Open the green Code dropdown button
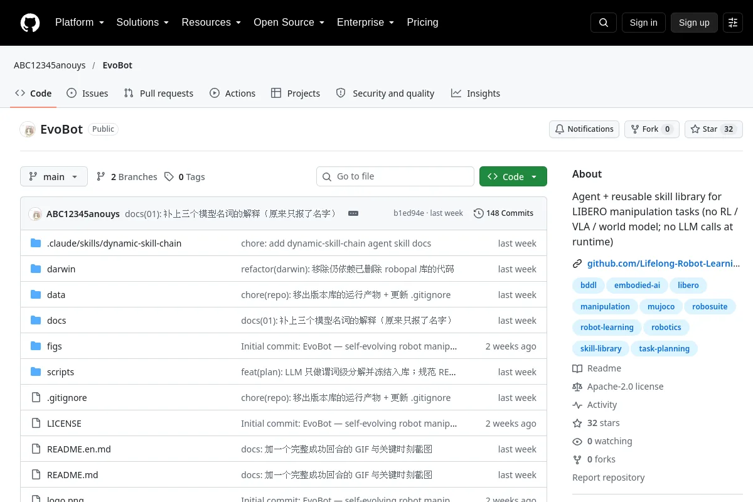Image resolution: width=753 pixels, height=502 pixels. [x=513, y=177]
